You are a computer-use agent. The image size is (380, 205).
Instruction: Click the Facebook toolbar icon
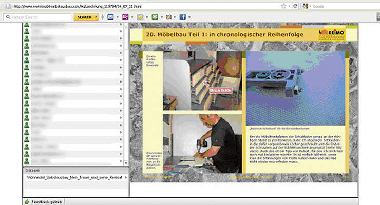pyautogui.click(x=182, y=17)
